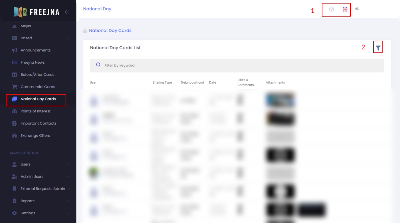Click the Settings gear icon in sidebar

[14, 213]
